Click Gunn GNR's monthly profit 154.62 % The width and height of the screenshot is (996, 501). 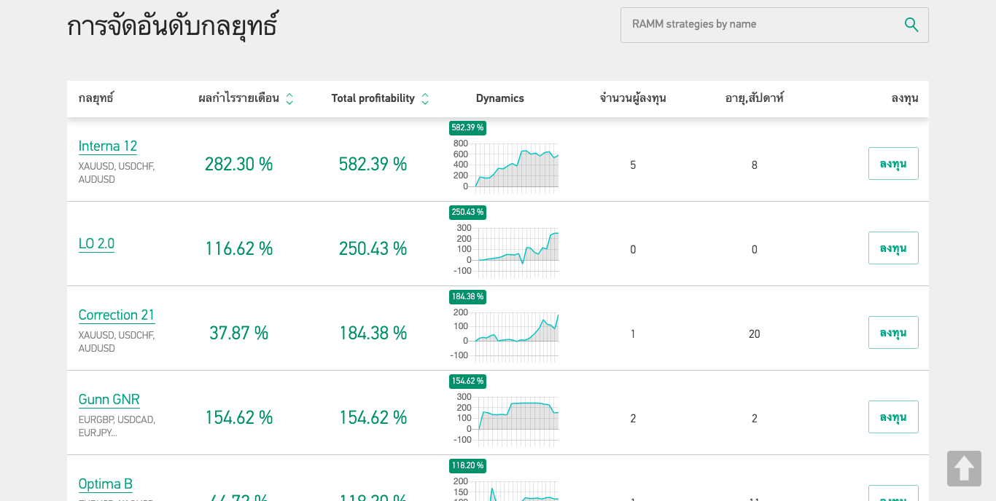pos(238,418)
